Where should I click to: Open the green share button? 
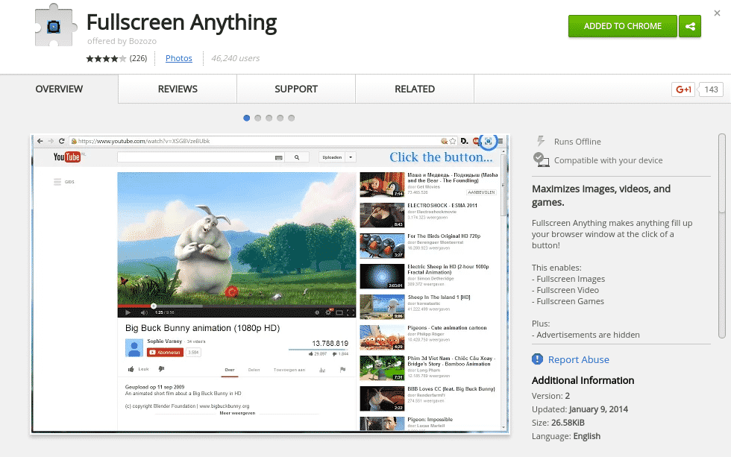[690, 26]
